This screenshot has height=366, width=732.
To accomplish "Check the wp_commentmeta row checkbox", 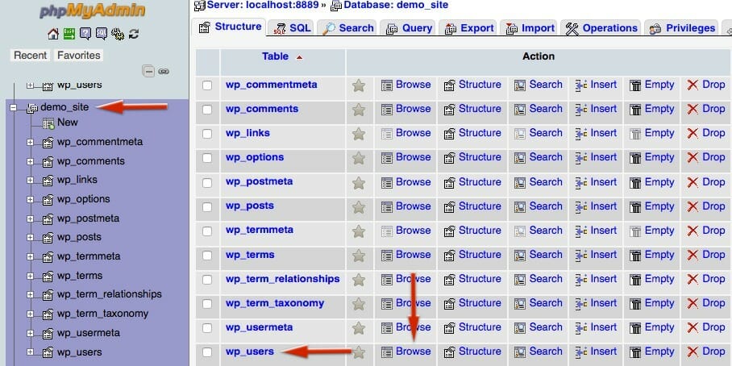I will click(x=207, y=85).
